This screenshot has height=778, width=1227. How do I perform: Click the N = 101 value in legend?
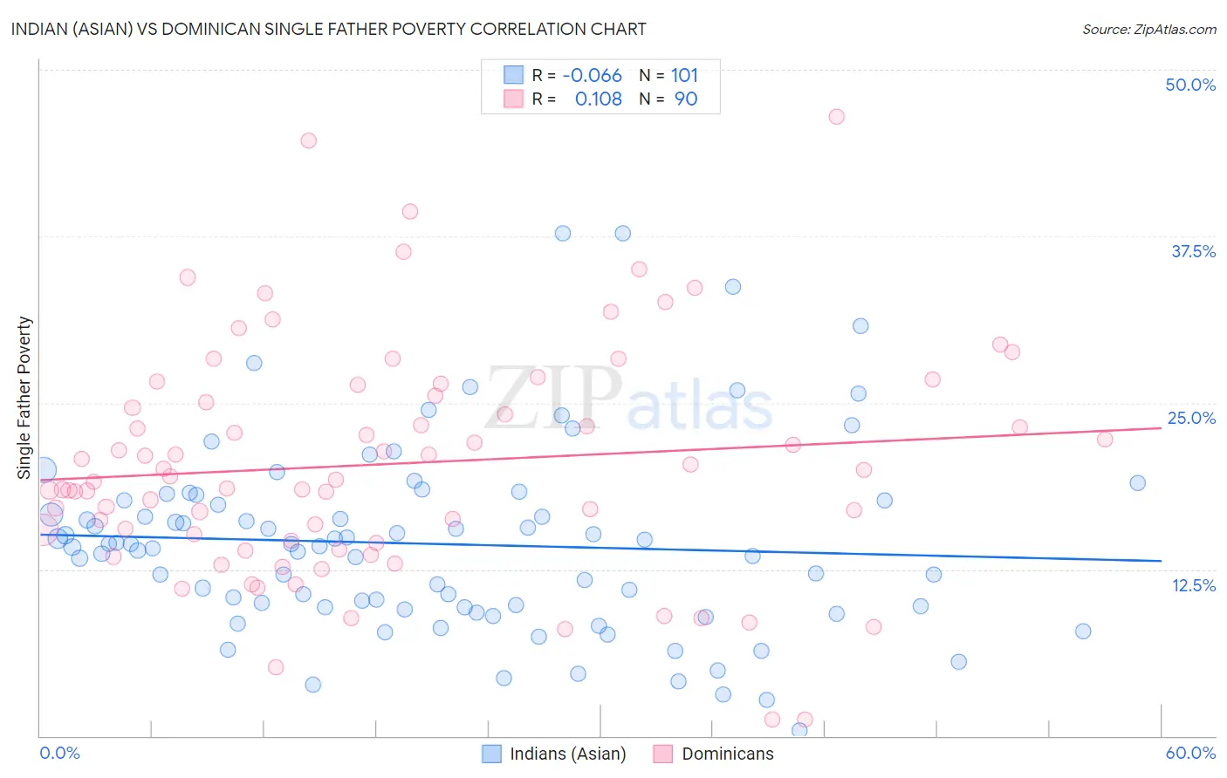pos(668,75)
